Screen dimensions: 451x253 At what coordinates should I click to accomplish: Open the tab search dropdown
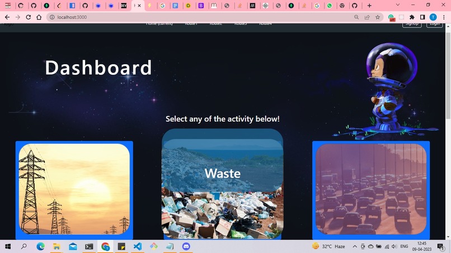click(398, 5)
